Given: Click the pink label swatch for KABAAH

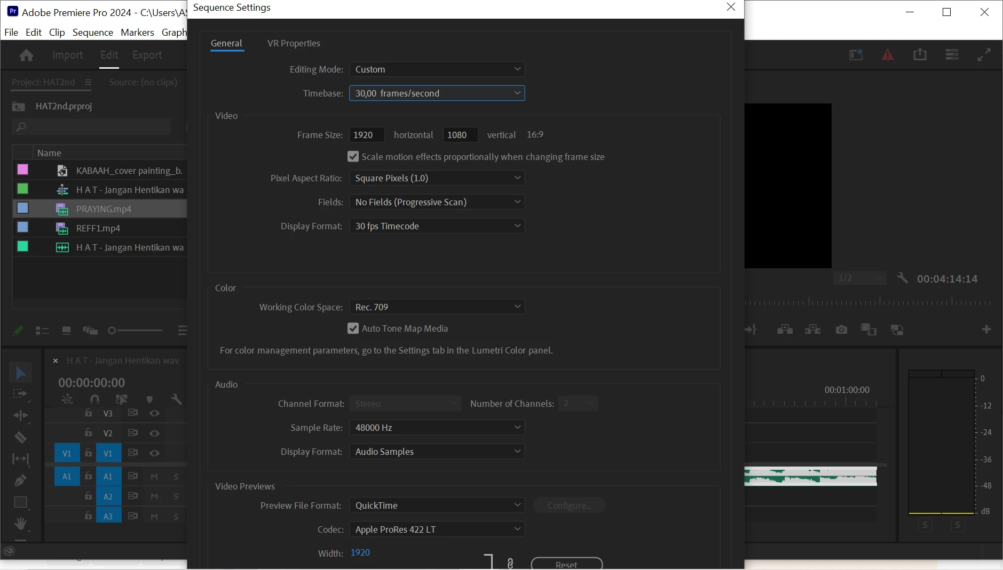Looking at the screenshot, I should (22, 170).
